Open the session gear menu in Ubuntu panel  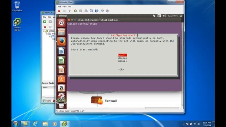(x=181, y=16)
